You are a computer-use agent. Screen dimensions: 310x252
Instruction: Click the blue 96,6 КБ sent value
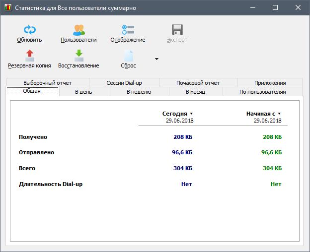coord(182,152)
